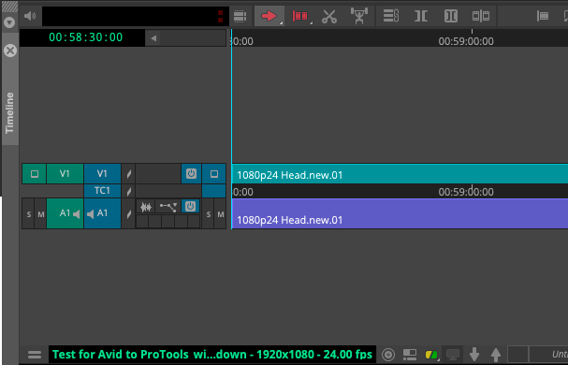Click the Add Edit filmstrip split icon
Viewport: 568px width, 365px height.
pyautogui.click(x=481, y=16)
